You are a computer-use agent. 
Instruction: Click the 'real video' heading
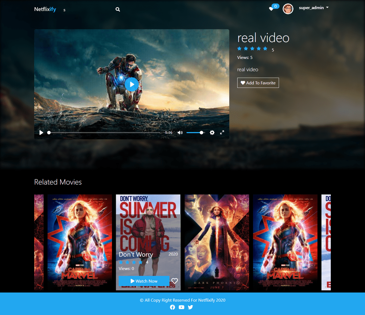click(263, 38)
